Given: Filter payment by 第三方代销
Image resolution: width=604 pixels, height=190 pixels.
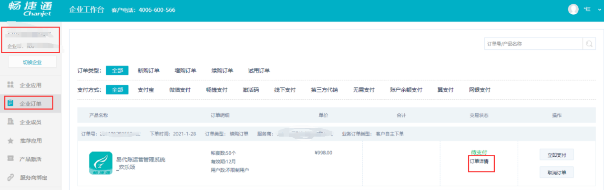Looking at the screenshot, I should pos(324,90).
